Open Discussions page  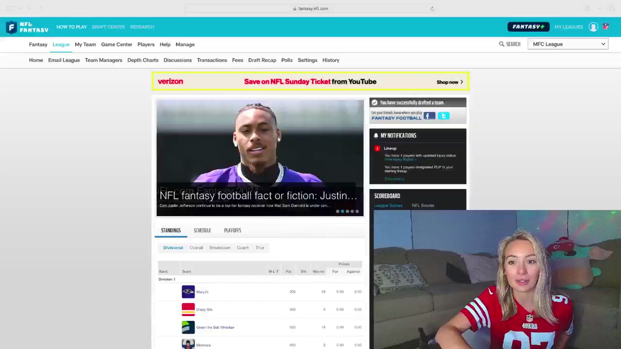178,60
